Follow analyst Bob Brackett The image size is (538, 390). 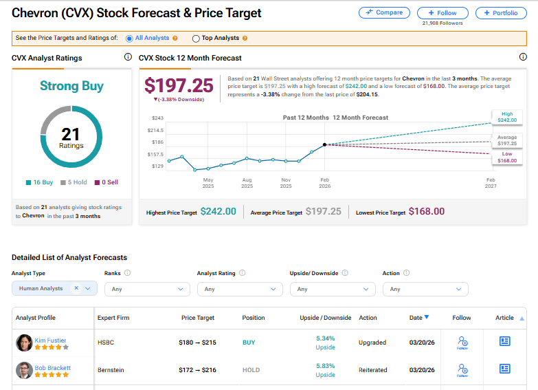coord(462,369)
